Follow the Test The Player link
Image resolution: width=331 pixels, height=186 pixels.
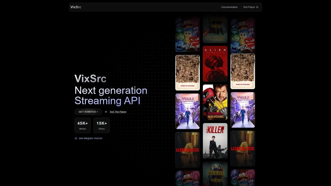[118, 112]
